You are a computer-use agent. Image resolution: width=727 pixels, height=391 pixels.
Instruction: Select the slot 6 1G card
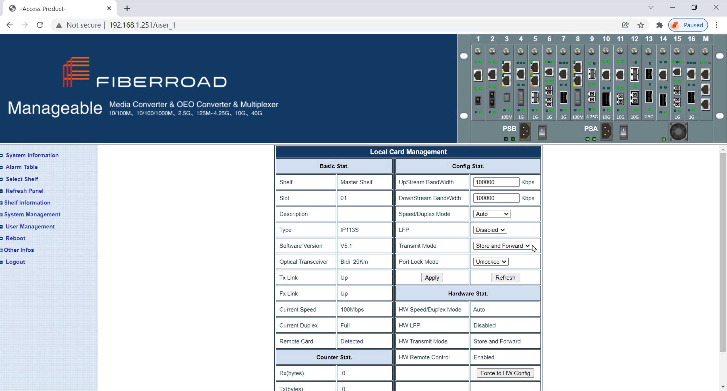coord(549,82)
